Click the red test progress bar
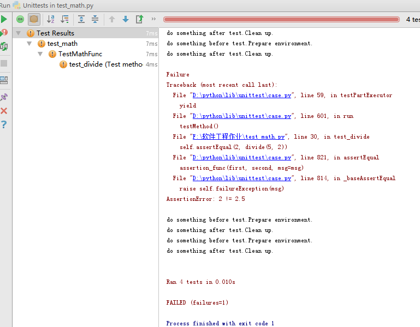This screenshot has width=420, height=327. click(281, 19)
